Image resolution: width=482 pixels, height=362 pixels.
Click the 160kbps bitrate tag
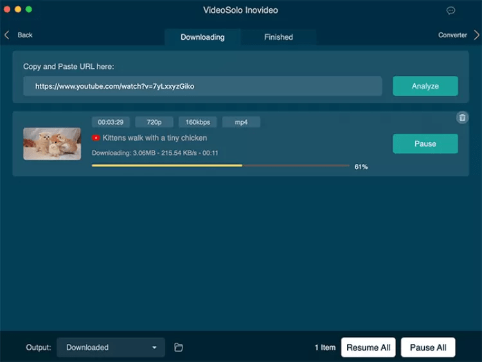click(x=198, y=122)
